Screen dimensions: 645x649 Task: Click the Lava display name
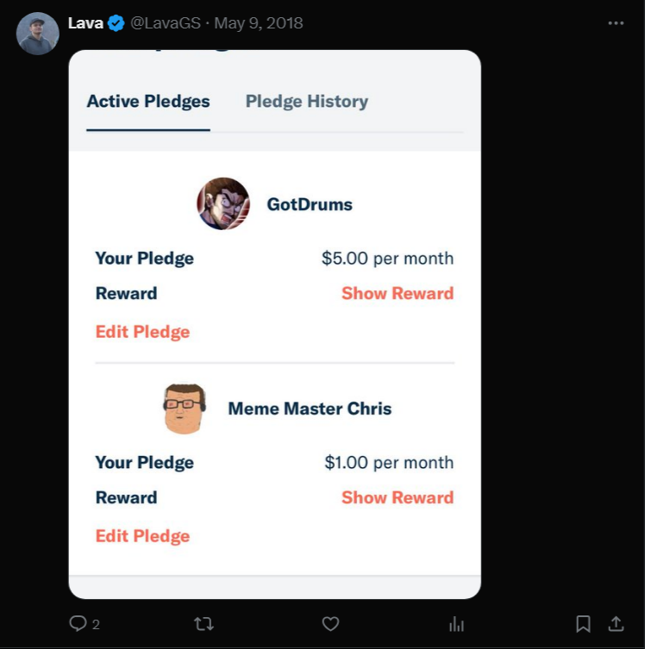(85, 23)
